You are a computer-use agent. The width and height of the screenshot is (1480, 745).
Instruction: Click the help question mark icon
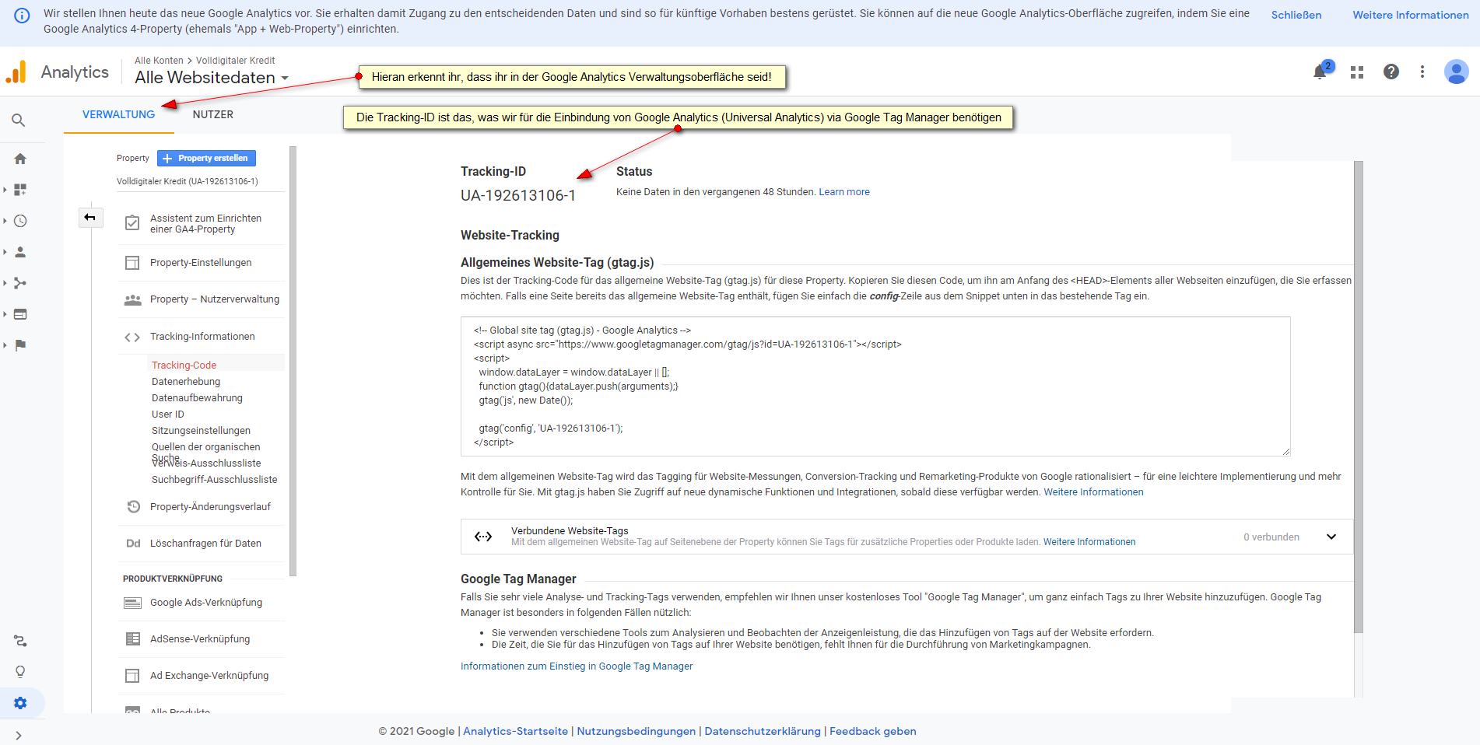pos(1391,72)
